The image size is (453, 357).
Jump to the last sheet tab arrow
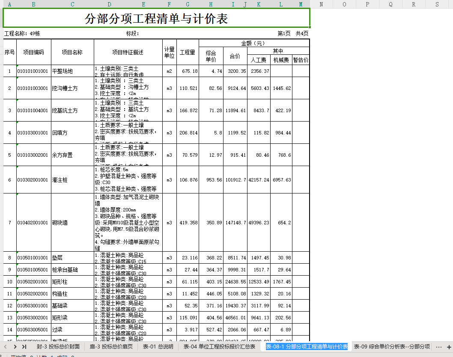[24, 347]
